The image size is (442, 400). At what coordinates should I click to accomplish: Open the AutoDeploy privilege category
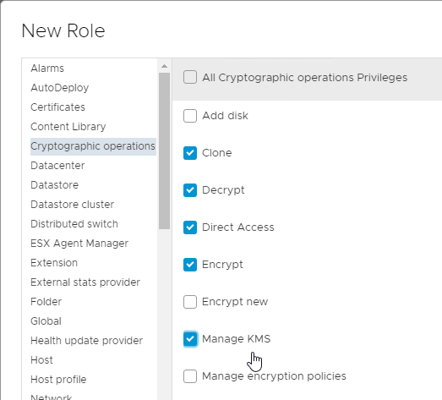(x=60, y=88)
